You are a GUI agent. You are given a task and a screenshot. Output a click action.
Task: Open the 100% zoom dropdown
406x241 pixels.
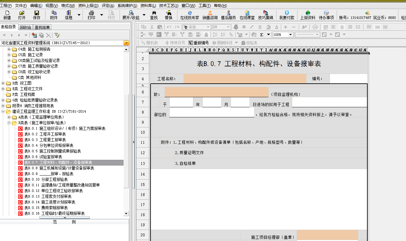(x=290, y=35)
